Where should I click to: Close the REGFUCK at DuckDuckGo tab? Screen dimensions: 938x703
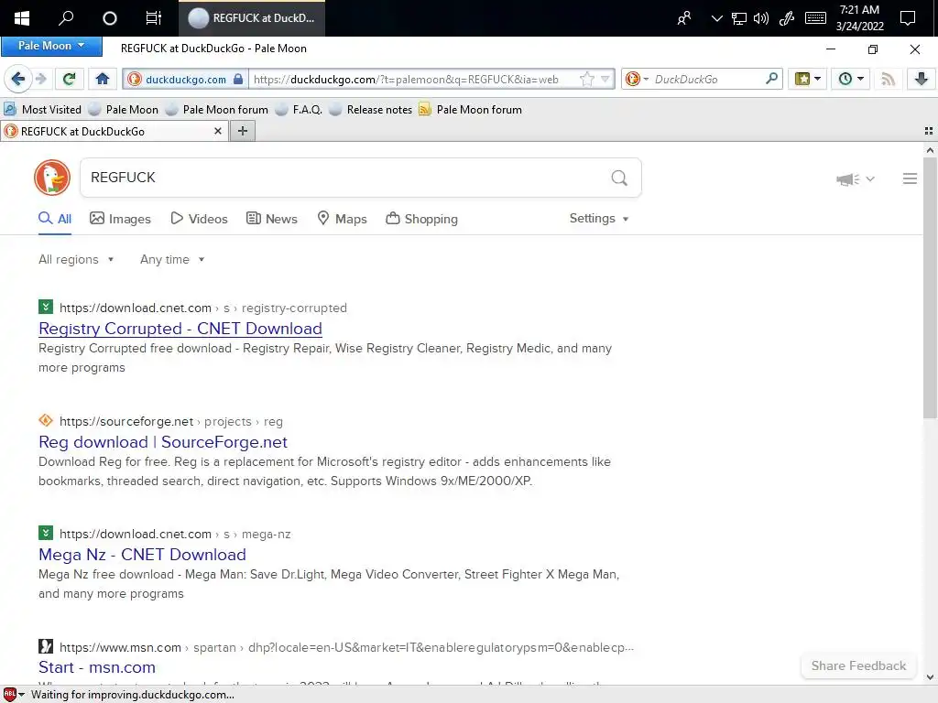click(x=218, y=131)
